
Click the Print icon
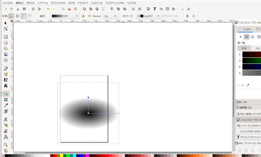(24, 9)
